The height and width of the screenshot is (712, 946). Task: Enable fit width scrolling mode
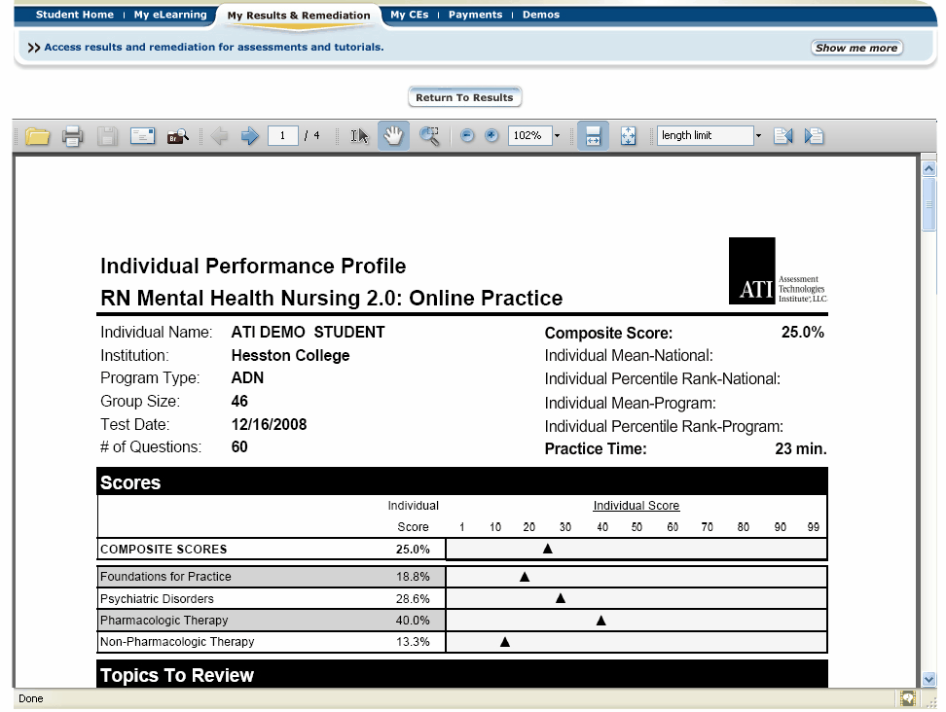[x=593, y=135]
